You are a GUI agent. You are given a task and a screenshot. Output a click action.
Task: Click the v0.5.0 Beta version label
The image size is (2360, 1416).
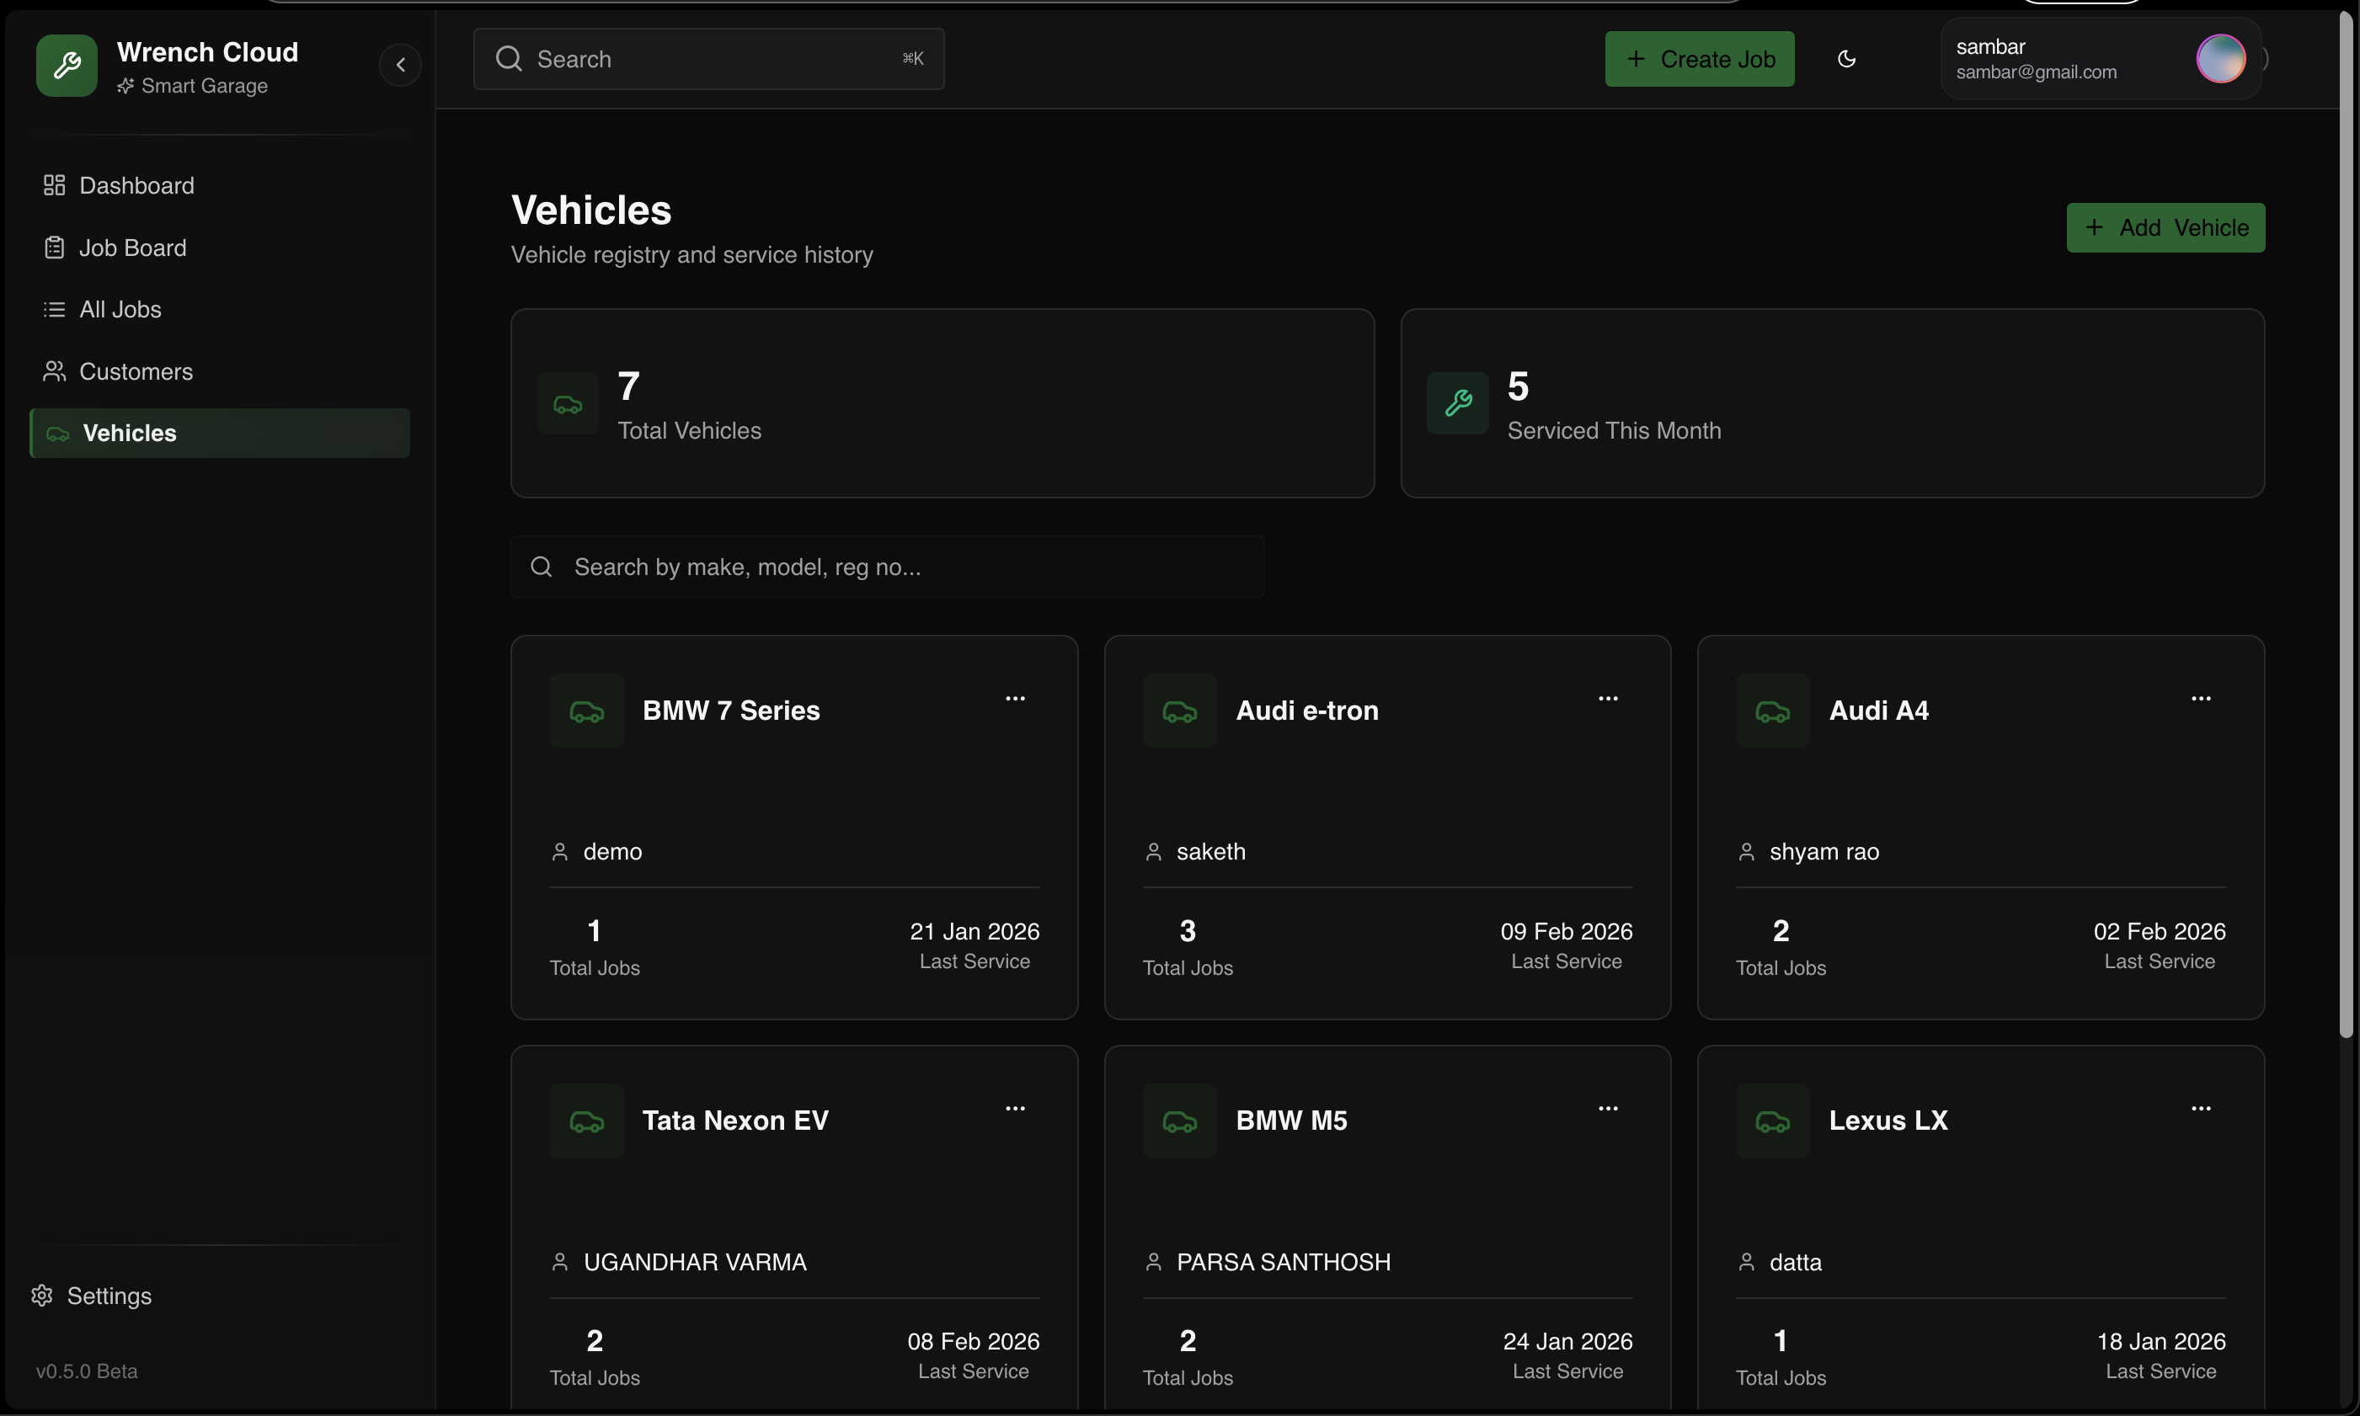tap(87, 1371)
